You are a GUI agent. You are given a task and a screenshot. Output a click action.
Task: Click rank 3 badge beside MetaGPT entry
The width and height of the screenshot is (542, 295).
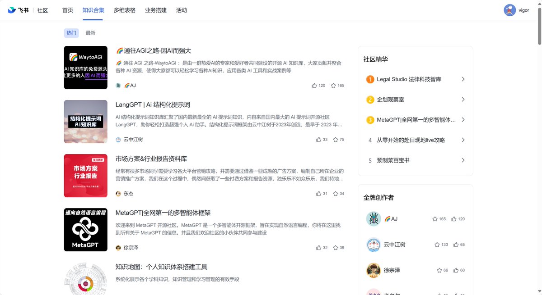(370, 120)
